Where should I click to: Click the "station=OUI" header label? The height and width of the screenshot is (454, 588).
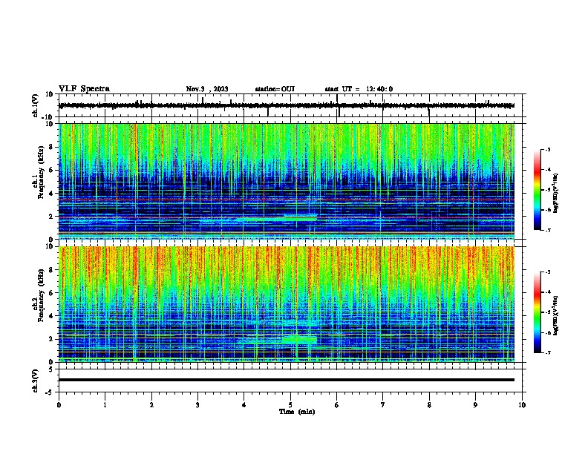[275, 89]
